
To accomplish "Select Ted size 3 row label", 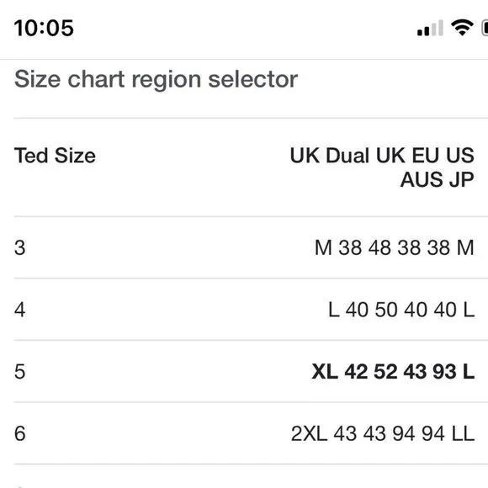I will (x=19, y=247).
